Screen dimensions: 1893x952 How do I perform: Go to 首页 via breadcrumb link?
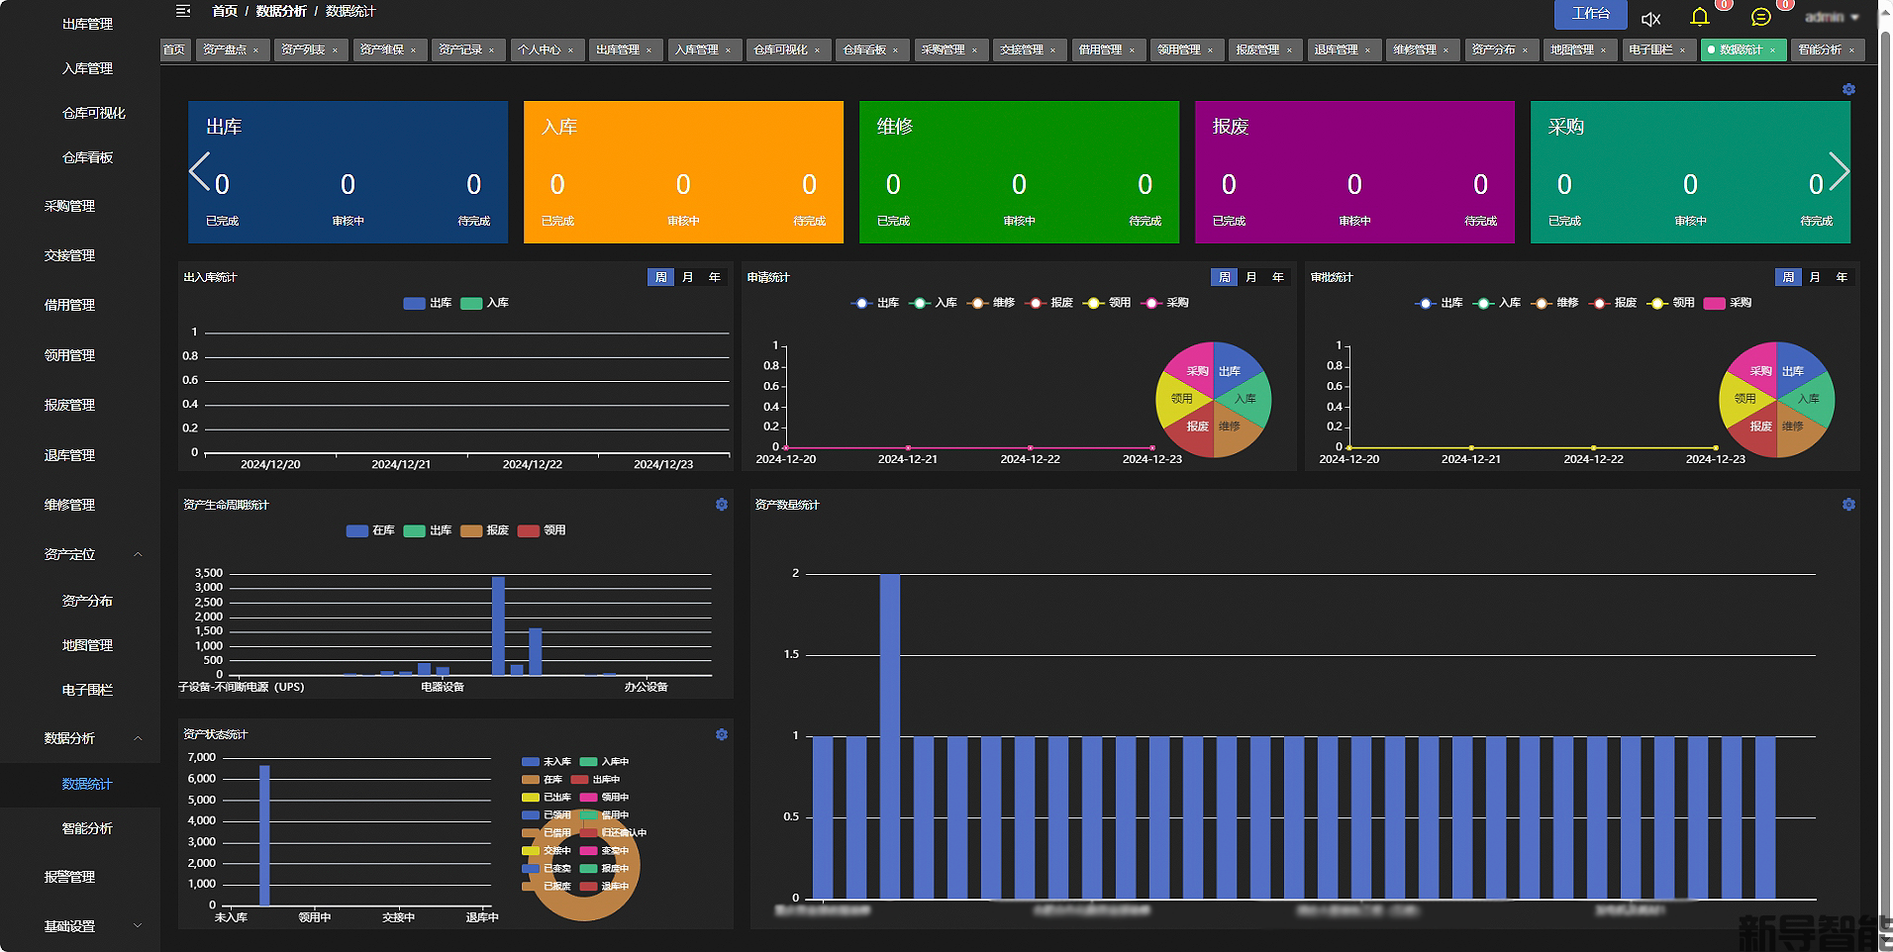point(225,12)
